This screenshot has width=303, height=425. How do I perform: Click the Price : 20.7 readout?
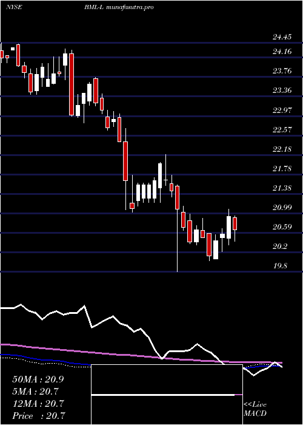[x=39, y=415]
